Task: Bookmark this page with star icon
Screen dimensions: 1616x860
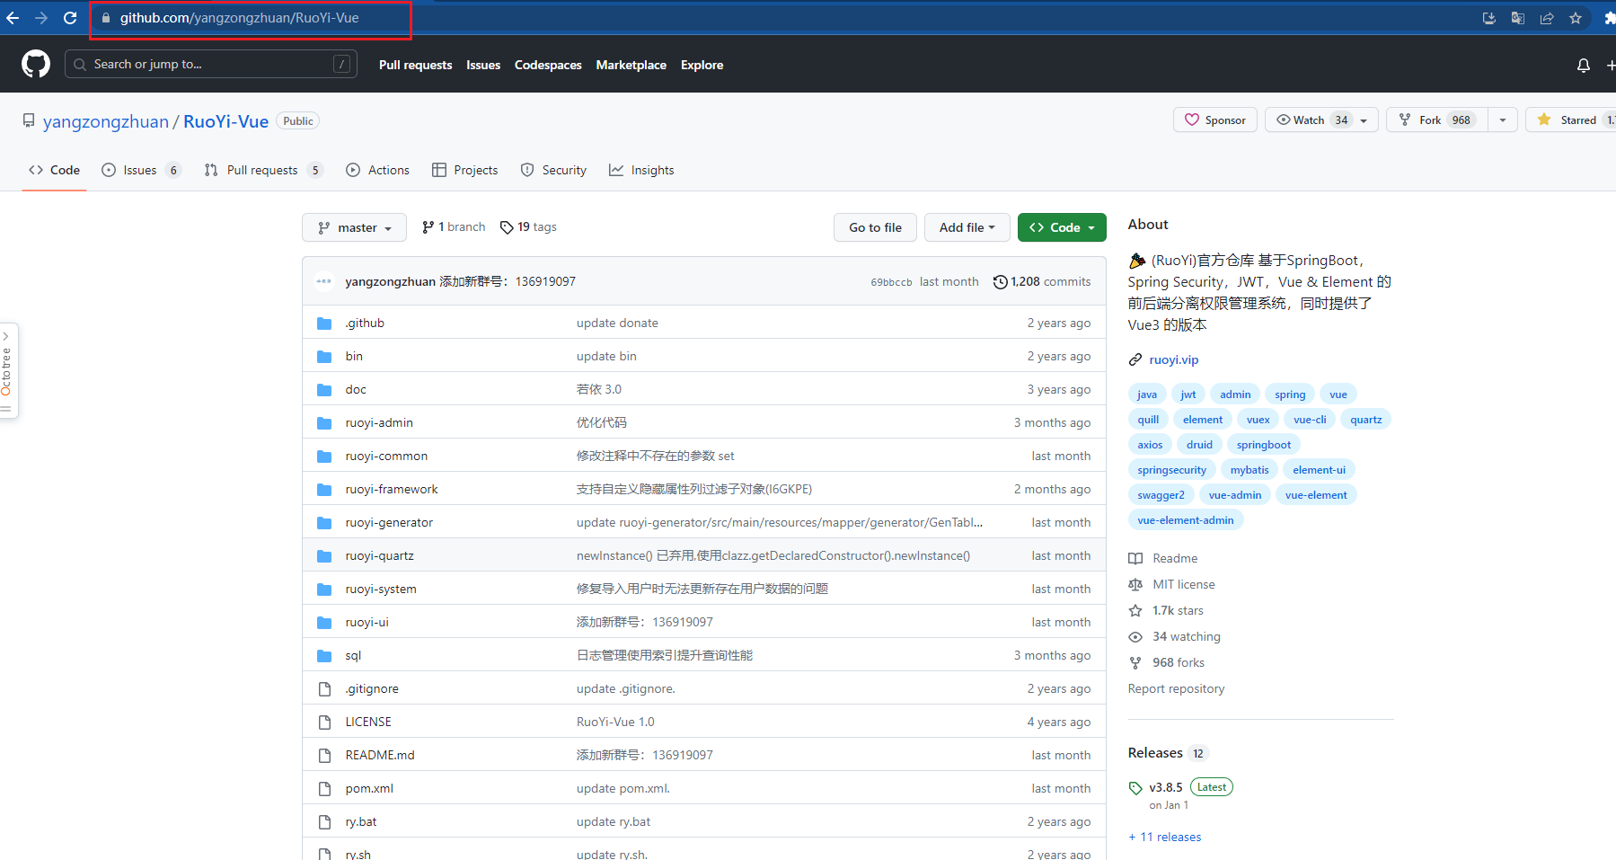Action: tap(1576, 18)
